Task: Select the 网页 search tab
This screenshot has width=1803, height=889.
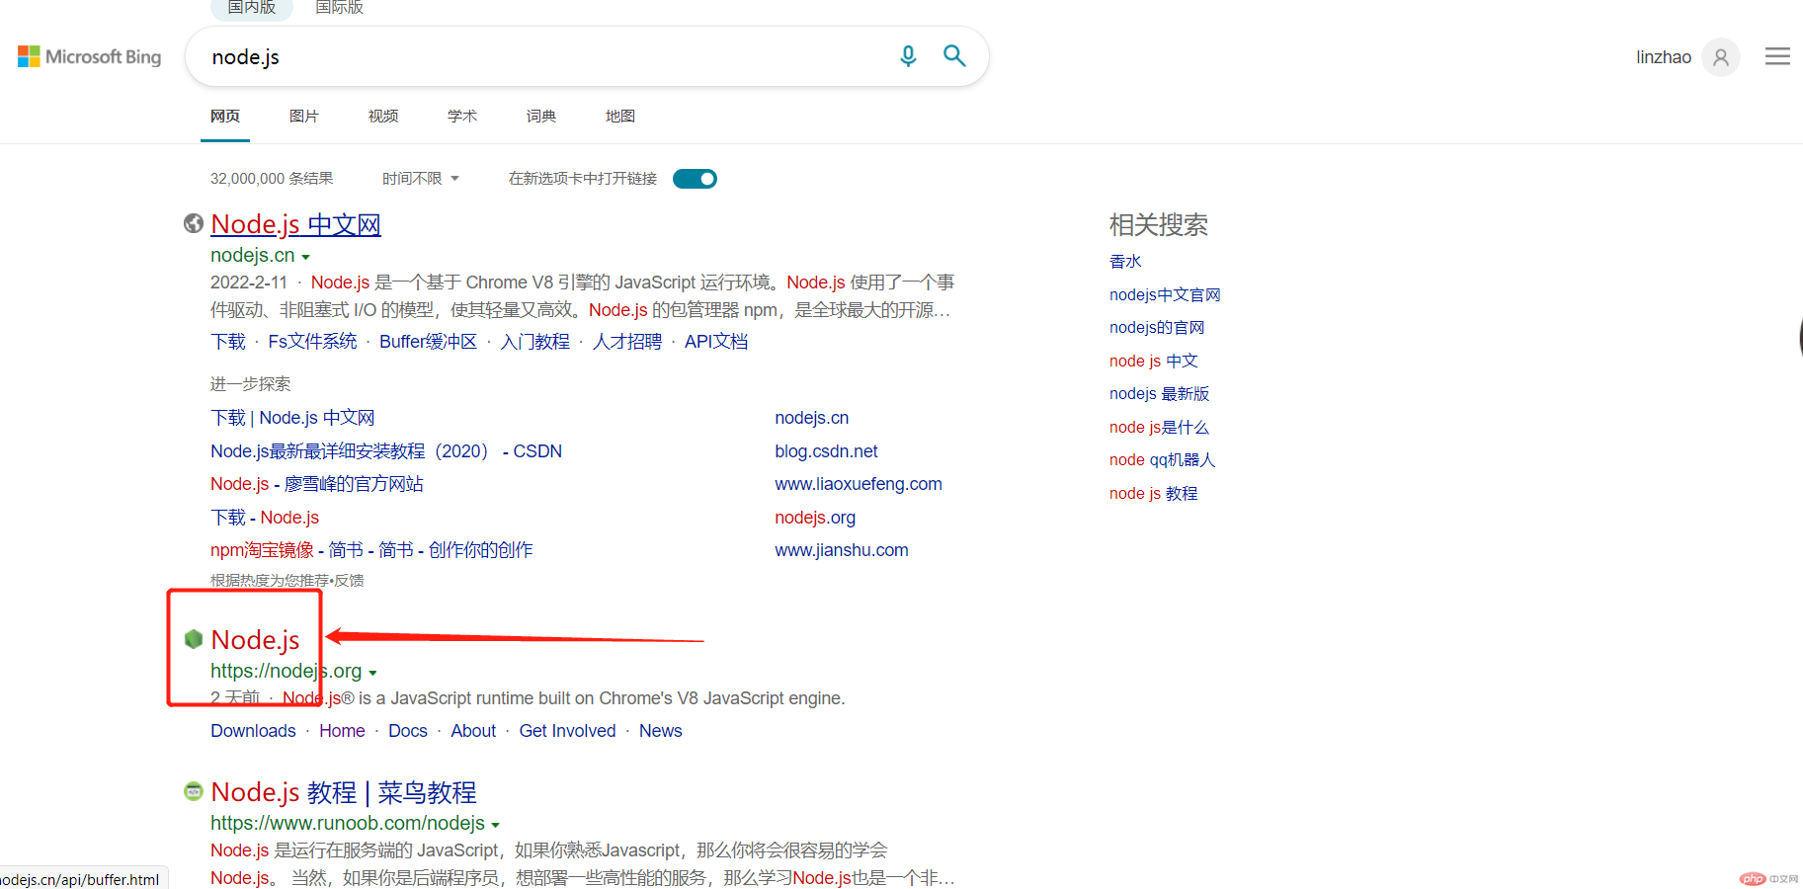Action: [x=225, y=117]
